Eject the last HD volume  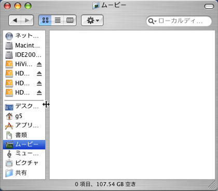pos(39,93)
